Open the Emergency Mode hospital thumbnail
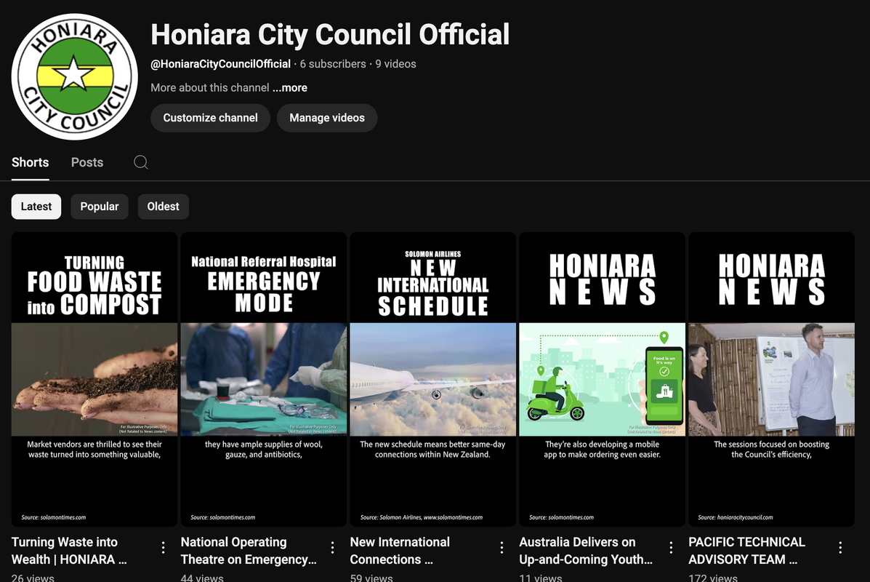The width and height of the screenshot is (870, 582). (264, 379)
